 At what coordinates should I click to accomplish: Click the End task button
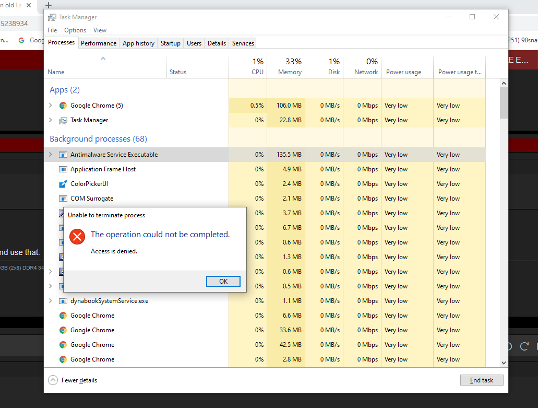pos(481,380)
